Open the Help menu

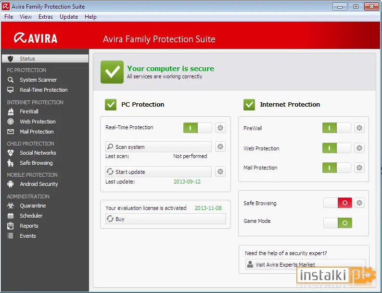(90, 17)
